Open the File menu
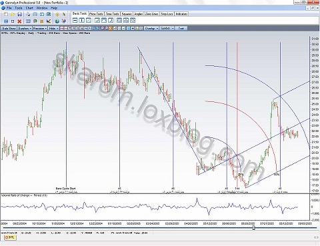320x246 pixels. pos(9,8)
